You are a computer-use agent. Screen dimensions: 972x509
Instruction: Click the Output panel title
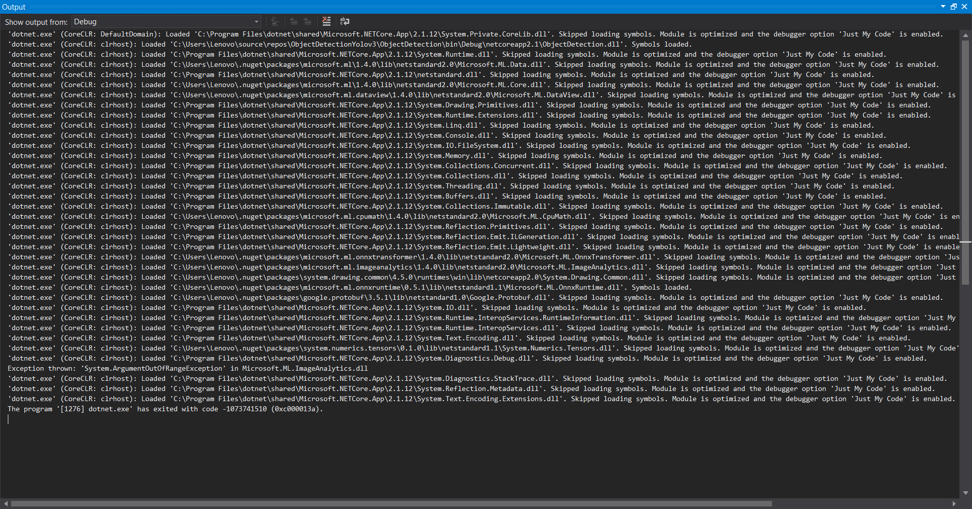click(14, 7)
